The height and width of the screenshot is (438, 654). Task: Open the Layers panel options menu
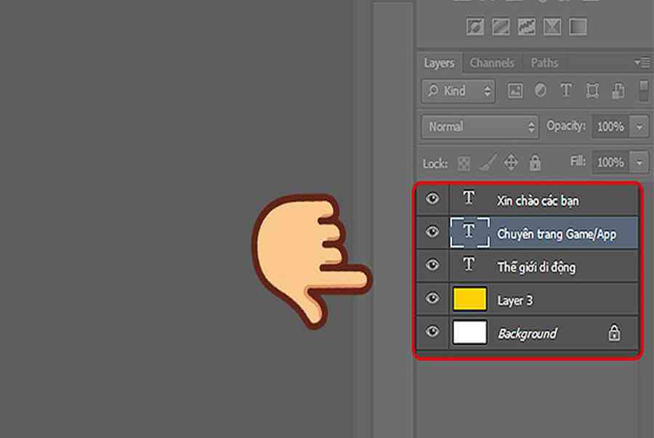point(642,63)
